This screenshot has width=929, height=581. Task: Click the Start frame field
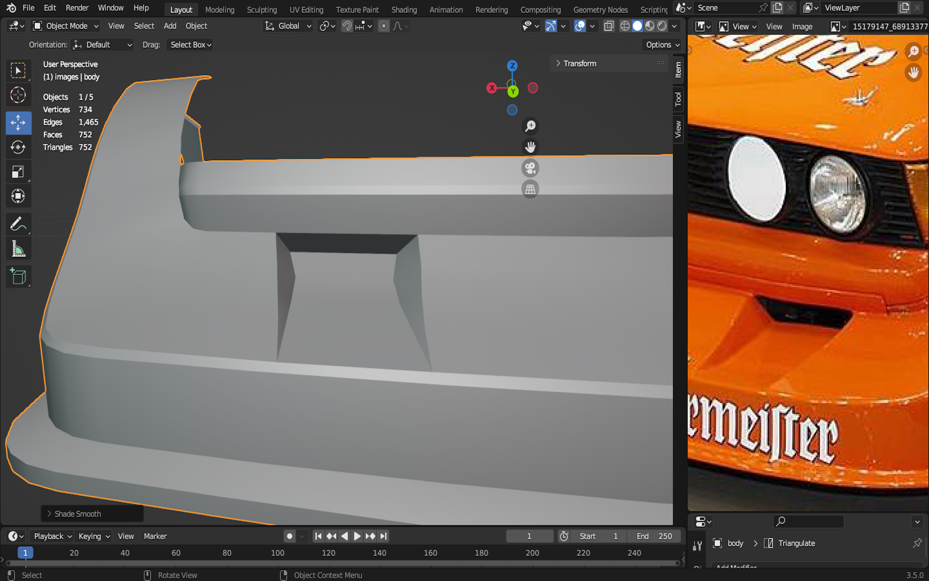tap(600, 536)
